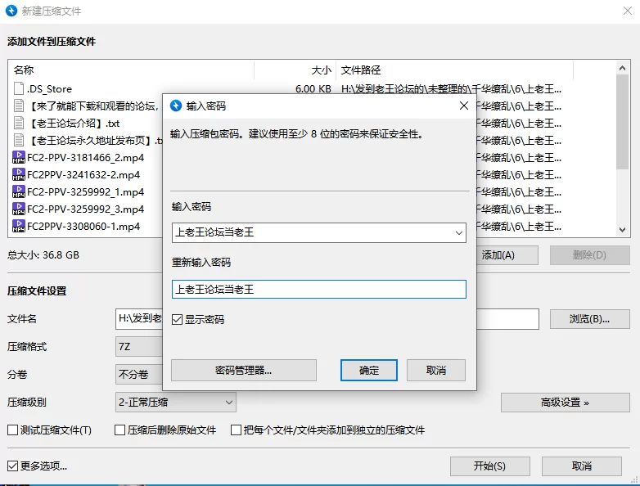This screenshot has height=486, width=640.
Task: Select the file 【老王论坛介绍】.txt
Action: point(74,124)
